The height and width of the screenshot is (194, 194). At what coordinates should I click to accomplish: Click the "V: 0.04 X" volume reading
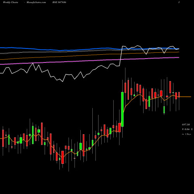pos(187,129)
